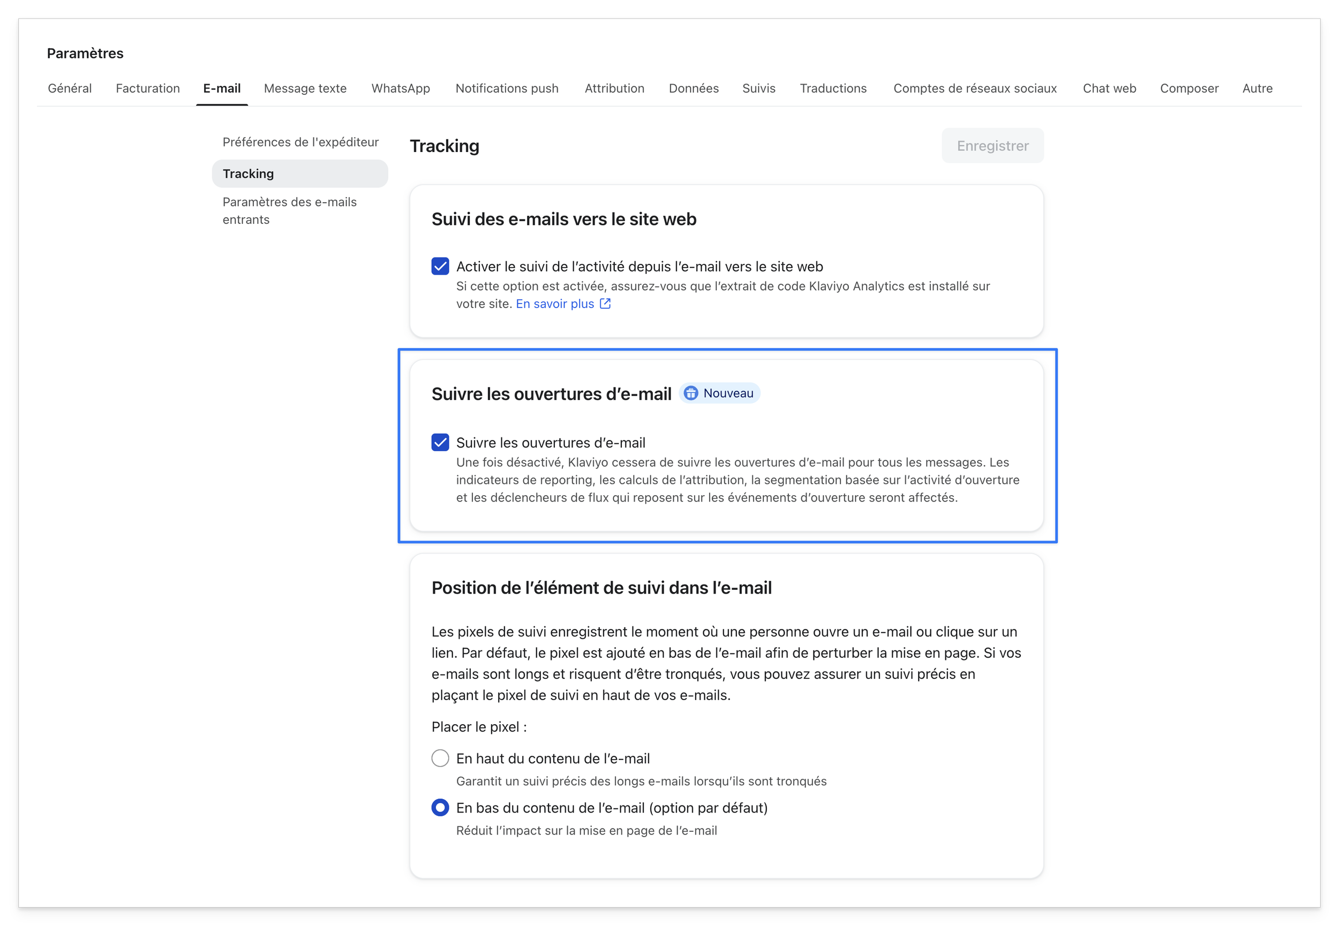Open the En savoir plus link
1339x926 pixels.
click(x=555, y=303)
